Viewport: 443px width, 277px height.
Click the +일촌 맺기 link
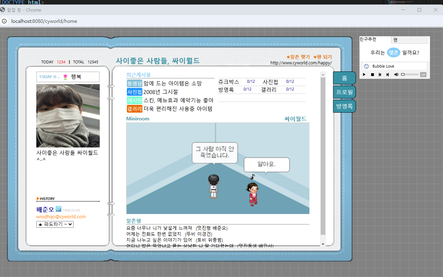tap(298, 57)
